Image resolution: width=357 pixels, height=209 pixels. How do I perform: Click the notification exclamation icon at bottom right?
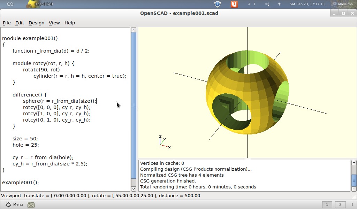[x=352, y=205]
